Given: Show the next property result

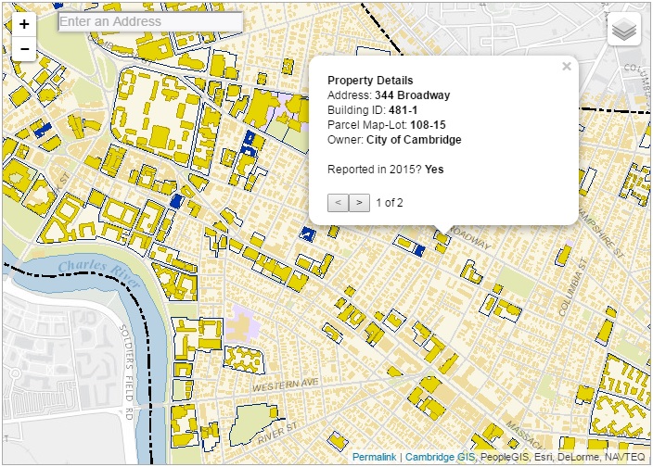Looking at the screenshot, I should [x=360, y=202].
